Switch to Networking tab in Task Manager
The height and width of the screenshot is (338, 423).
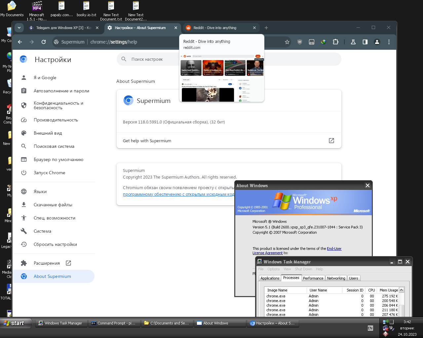pyautogui.click(x=336, y=278)
